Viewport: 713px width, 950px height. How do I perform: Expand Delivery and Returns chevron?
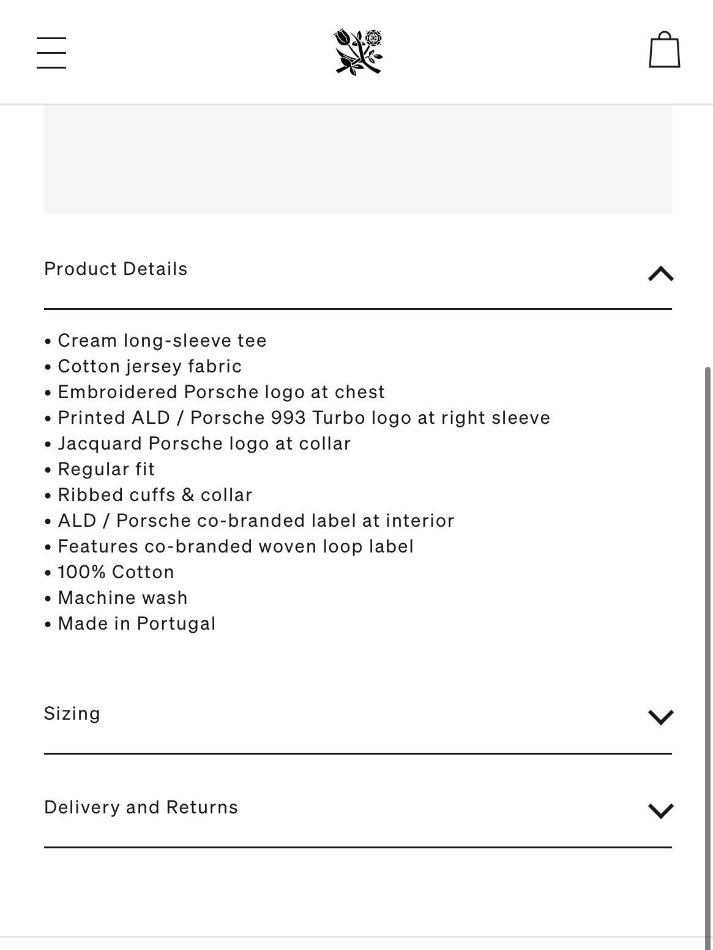pos(660,811)
